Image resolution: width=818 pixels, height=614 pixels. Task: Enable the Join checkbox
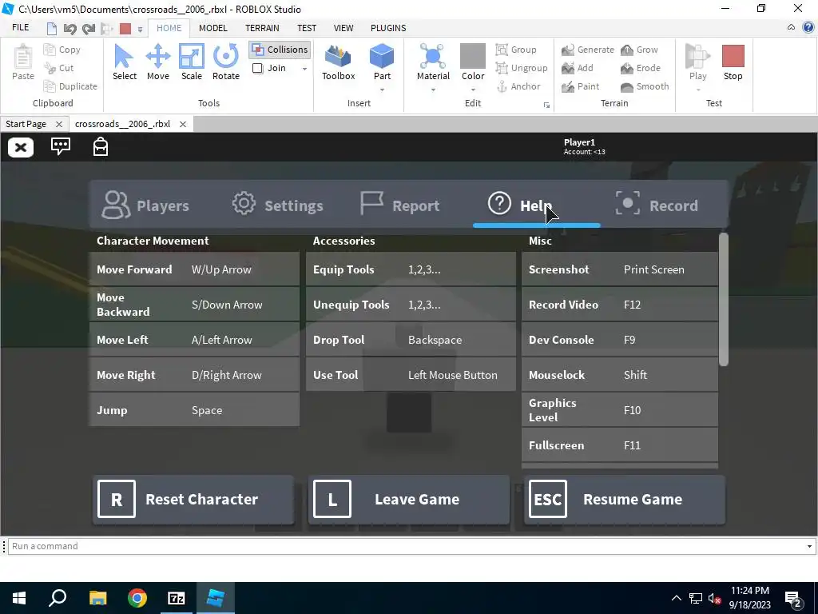point(258,68)
